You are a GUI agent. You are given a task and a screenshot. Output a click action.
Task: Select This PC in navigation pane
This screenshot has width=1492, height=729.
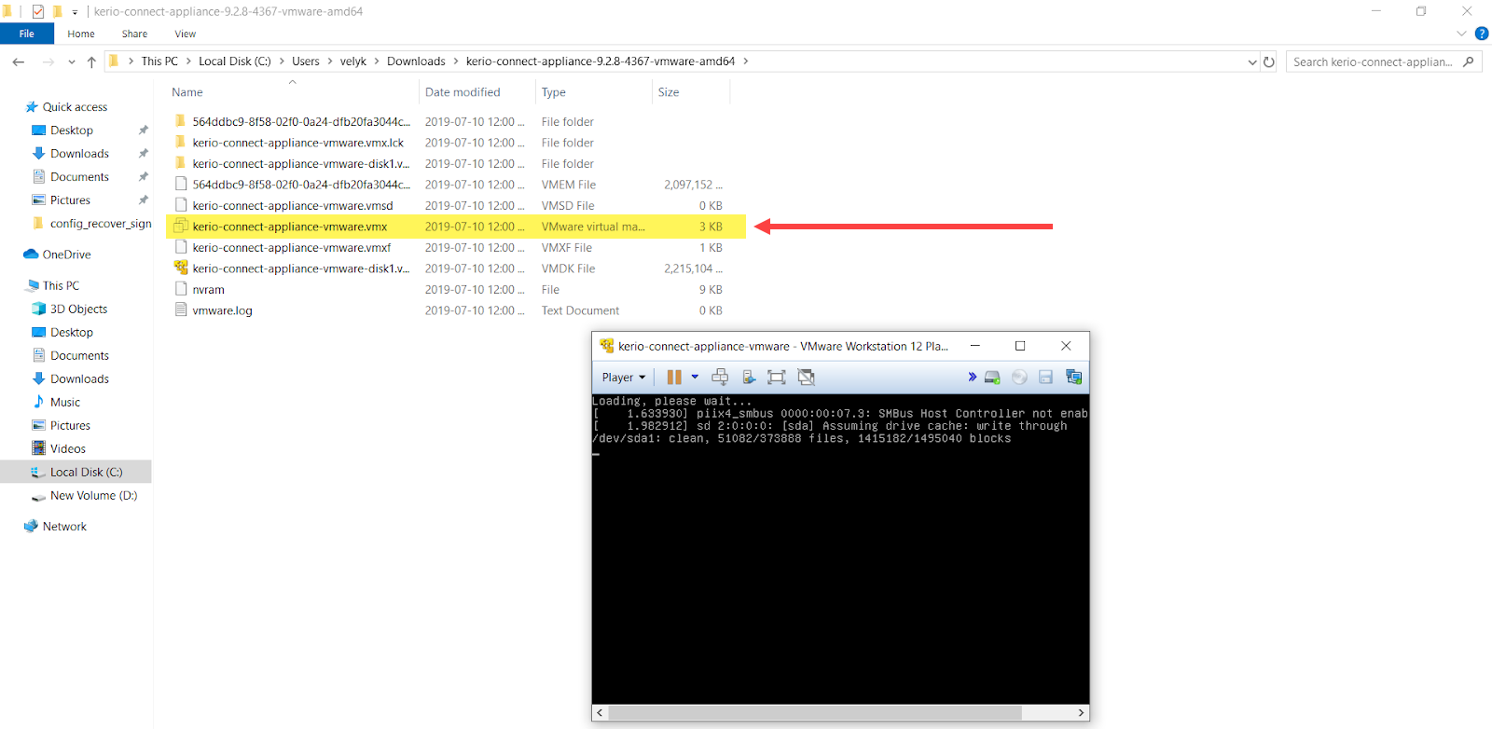61,286
